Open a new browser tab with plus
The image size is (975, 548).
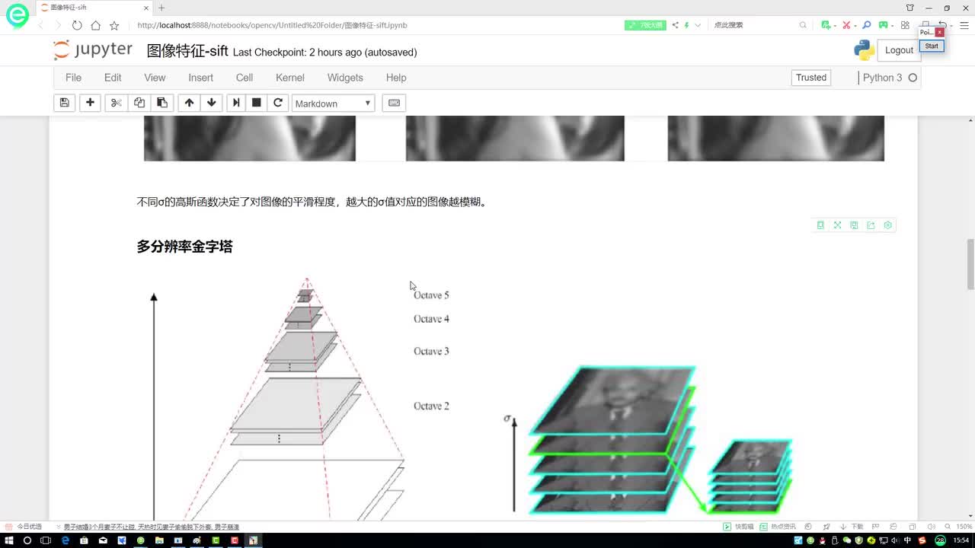pos(161,8)
